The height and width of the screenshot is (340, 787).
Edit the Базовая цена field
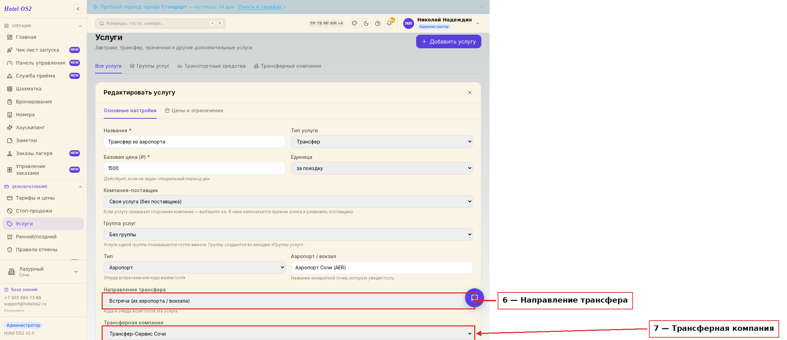pyautogui.click(x=194, y=168)
